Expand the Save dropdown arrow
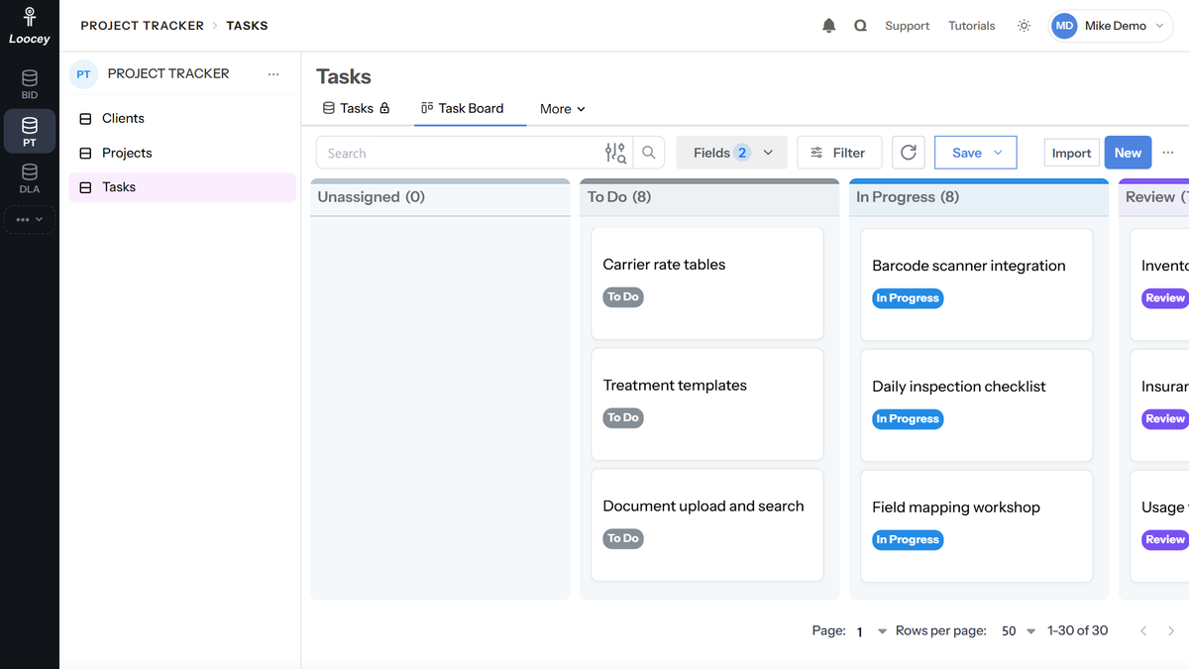 click(x=998, y=153)
